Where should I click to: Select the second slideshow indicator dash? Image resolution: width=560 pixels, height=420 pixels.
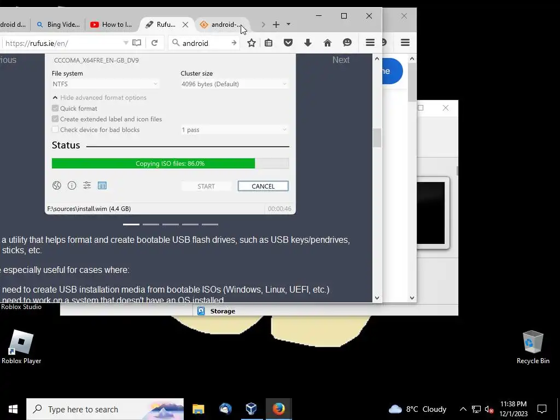click(x=151, y=224)
